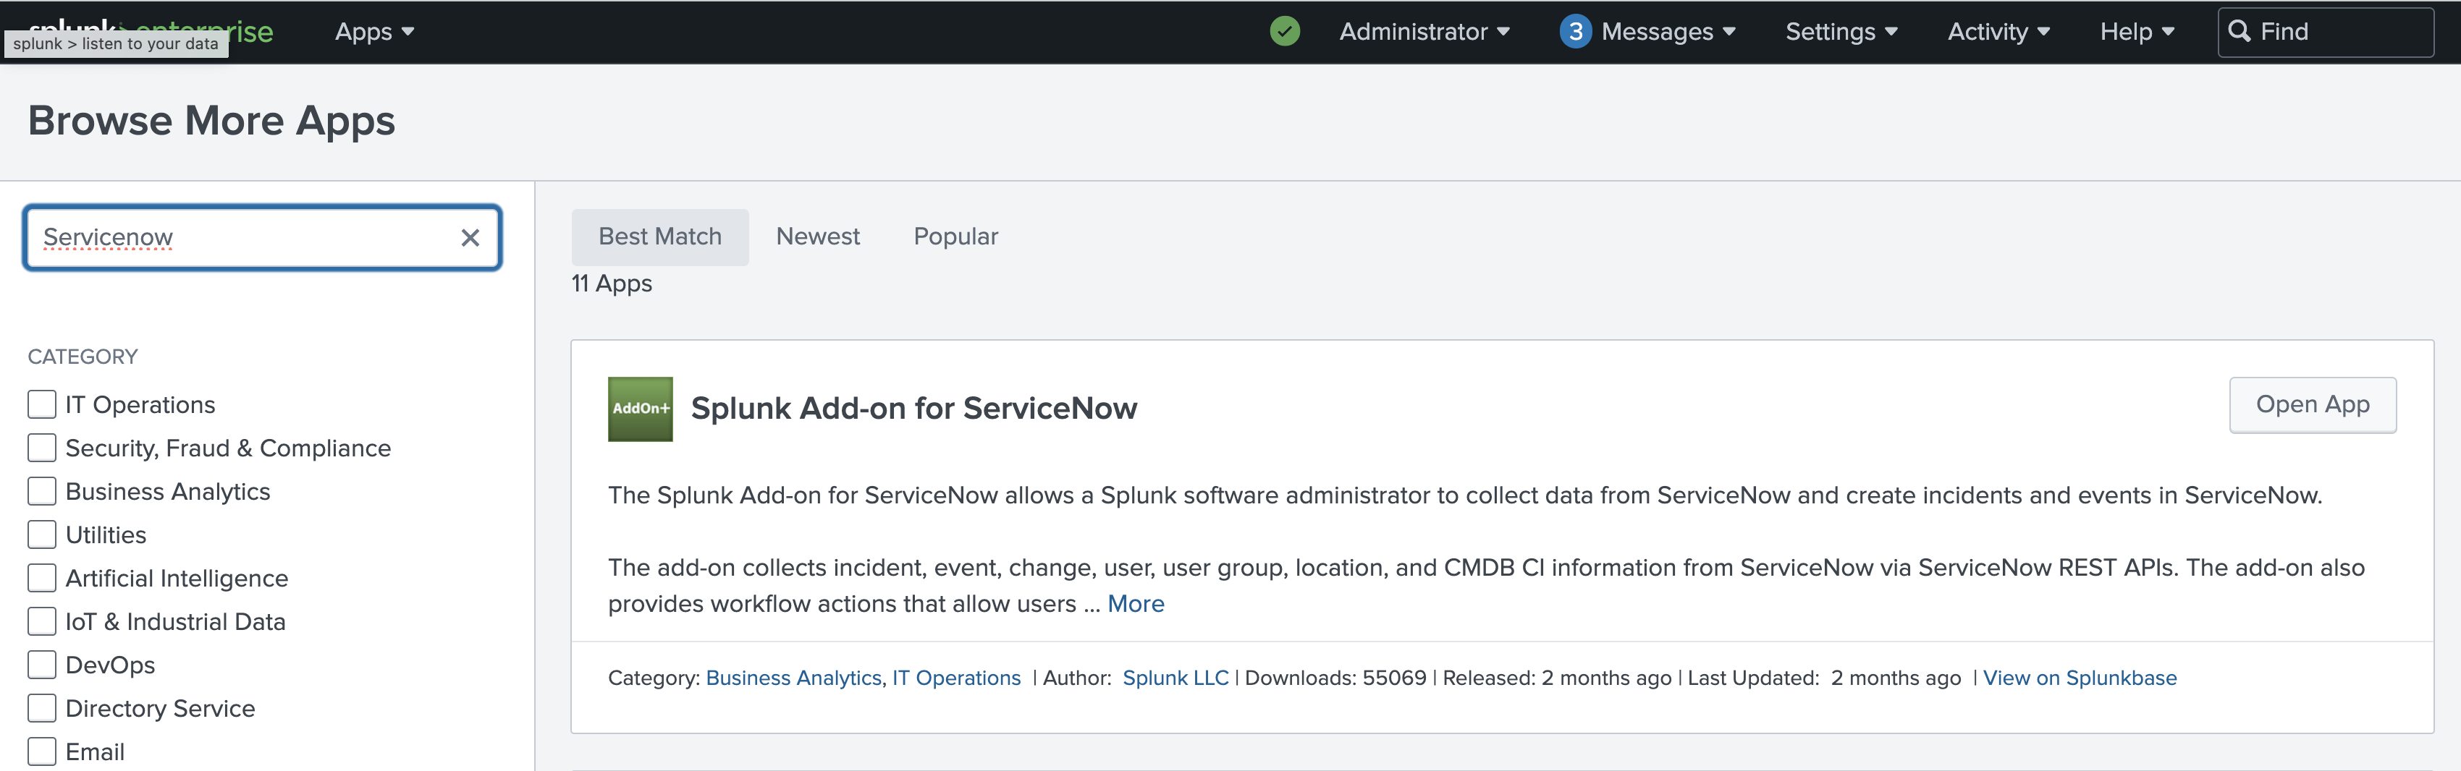The image size is (2461, 771).
Task: Click the Splunk LLC author link
Action: (x=1175, y=678)
